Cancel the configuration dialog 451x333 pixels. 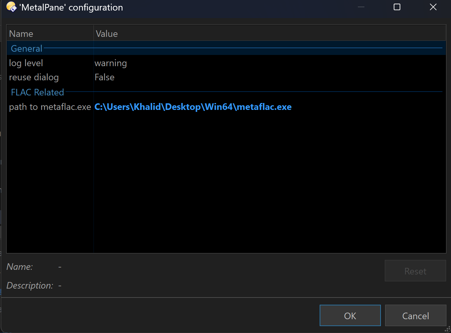(415, 316)
